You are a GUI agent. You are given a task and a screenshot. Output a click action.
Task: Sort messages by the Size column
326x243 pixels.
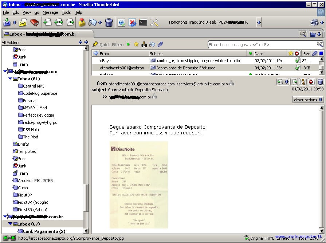click(306, 53)
